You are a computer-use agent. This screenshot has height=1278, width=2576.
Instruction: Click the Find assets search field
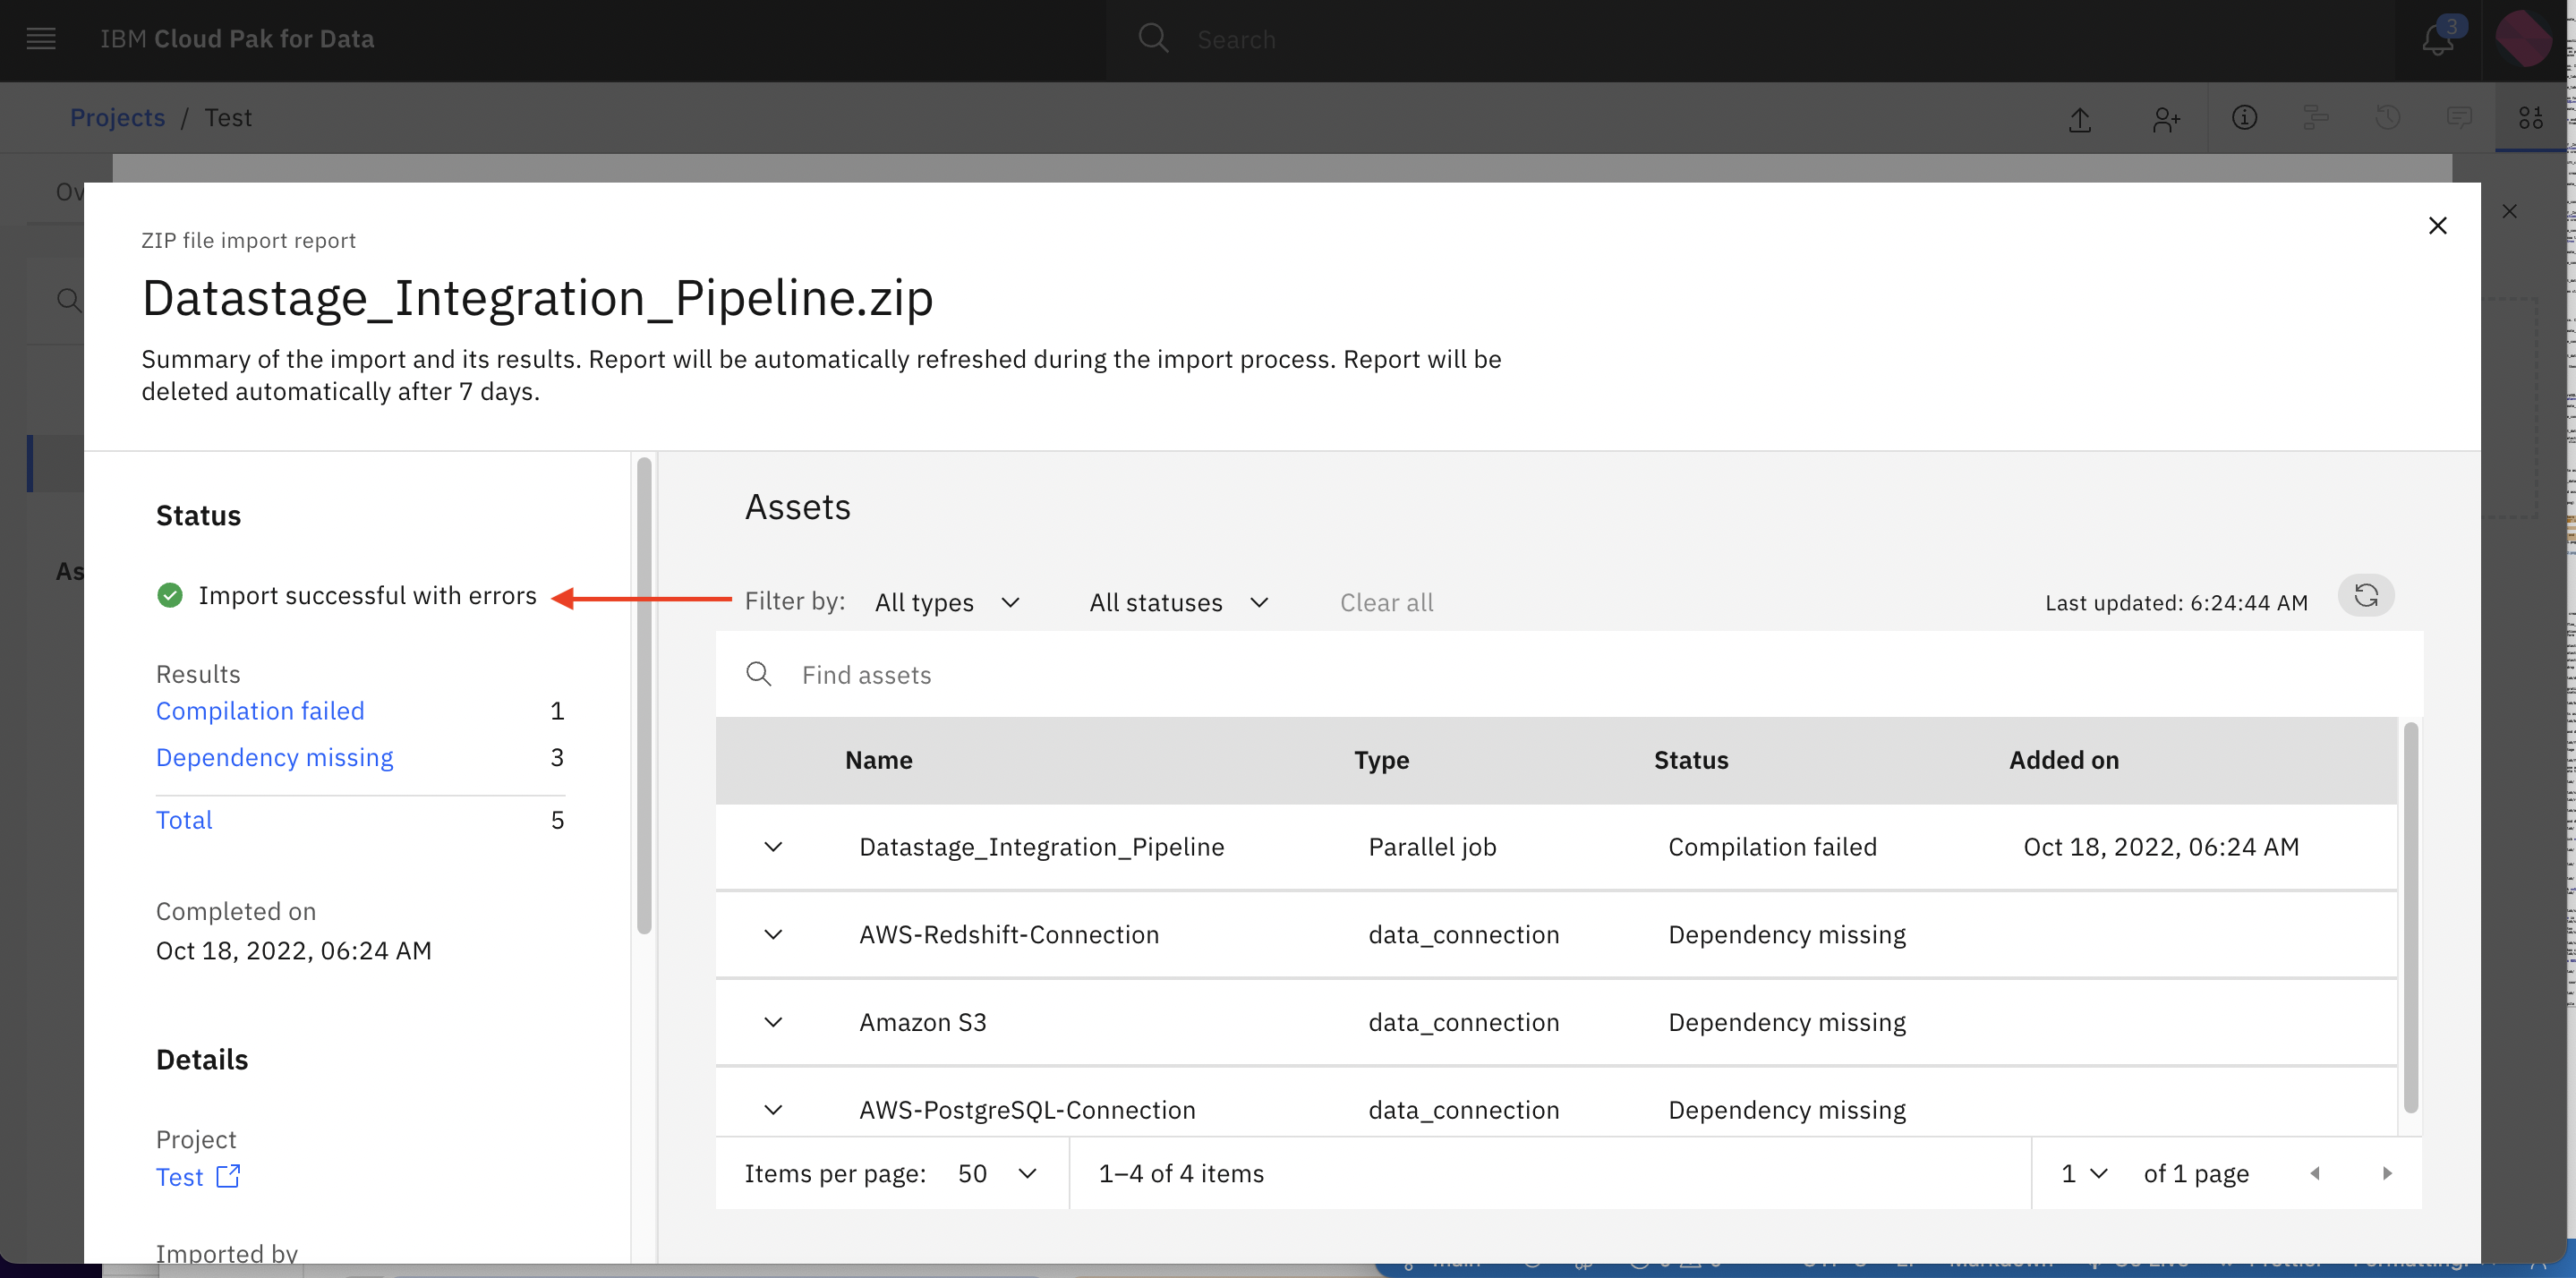tap(1569, 675)
